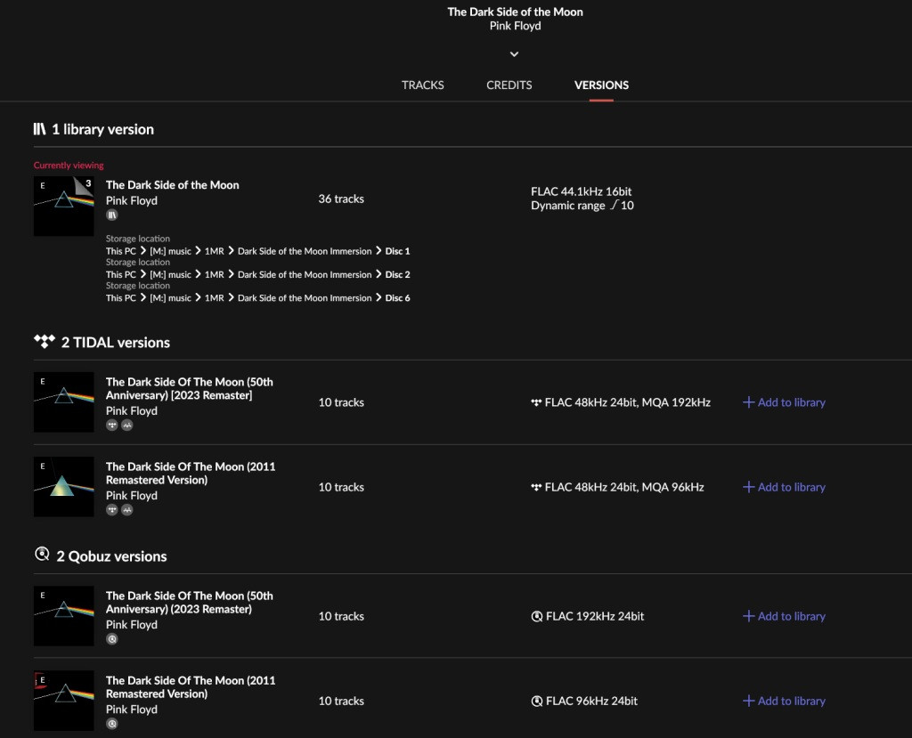Expand the chevron below the Pink Floyd header
This screenshot has width=912, height=738.
point(514,54)
